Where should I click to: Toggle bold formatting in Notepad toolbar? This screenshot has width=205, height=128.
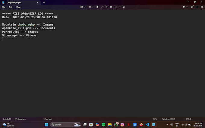click(97, 7)
